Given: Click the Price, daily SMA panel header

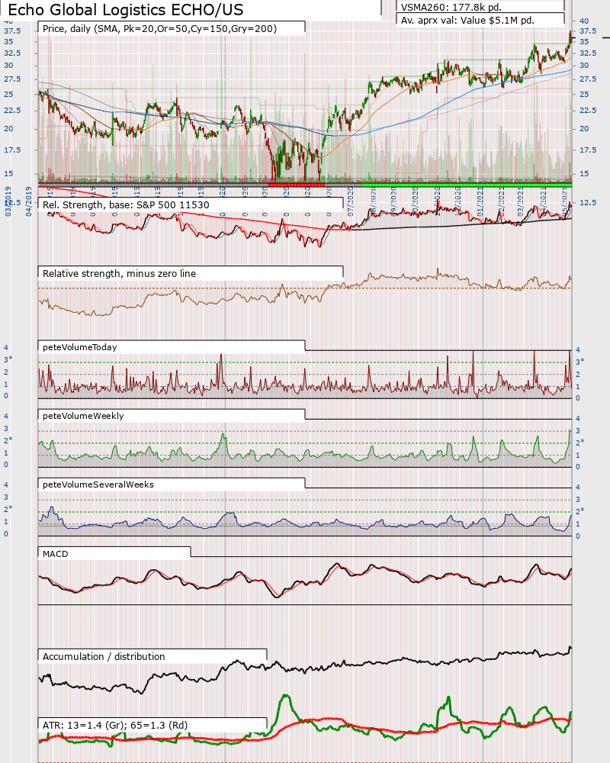Looking at the screenshot, I should pos(159,29).
